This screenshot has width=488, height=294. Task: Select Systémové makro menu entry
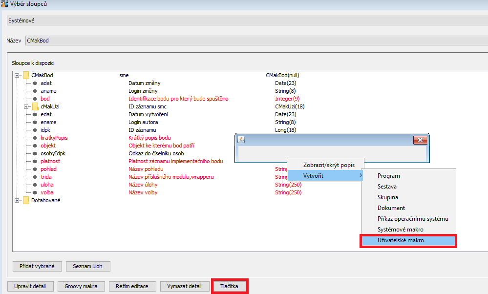click(401, 230)
